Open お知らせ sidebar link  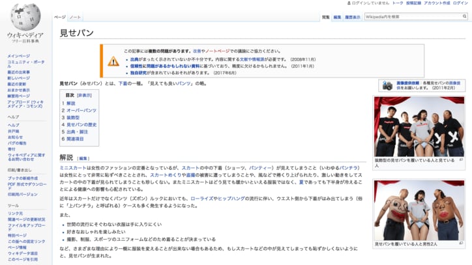click(16, 137)
